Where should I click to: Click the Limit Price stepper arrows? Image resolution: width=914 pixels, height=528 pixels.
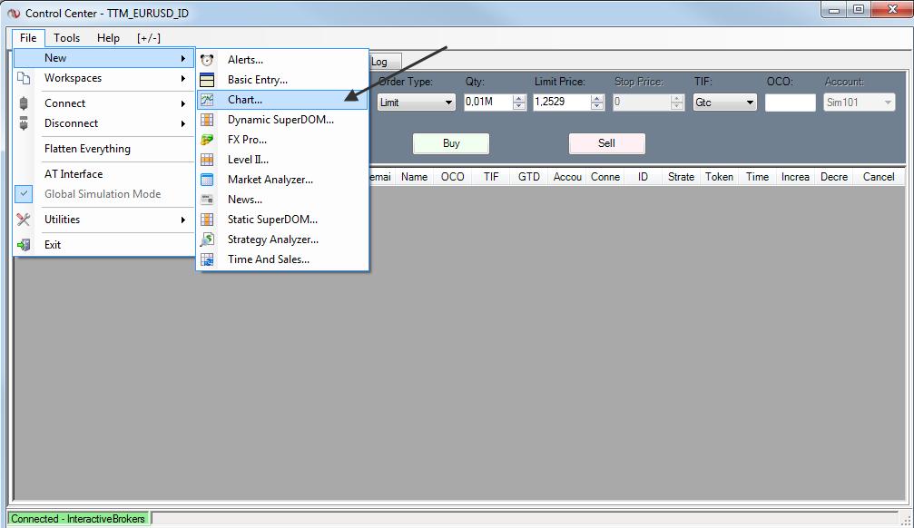[597, 103]
